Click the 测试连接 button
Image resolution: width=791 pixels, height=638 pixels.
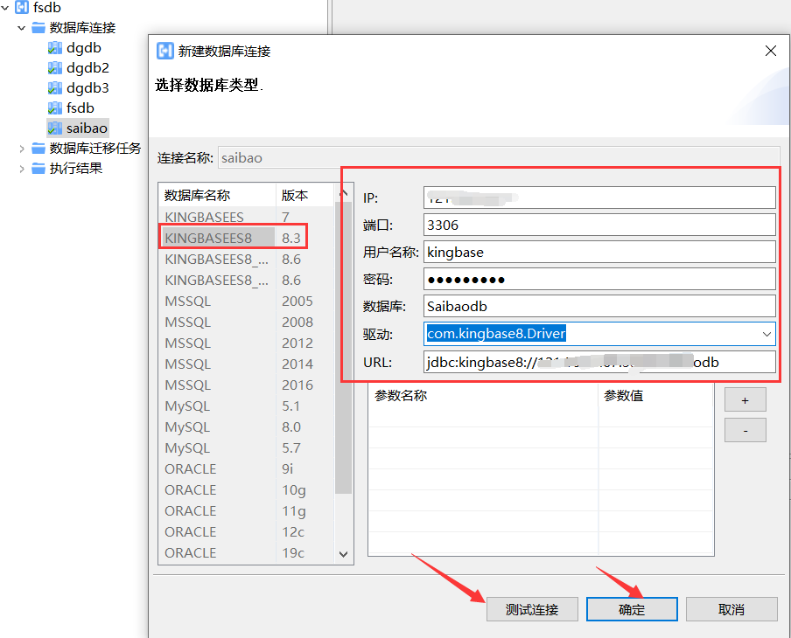coord(532,609)
